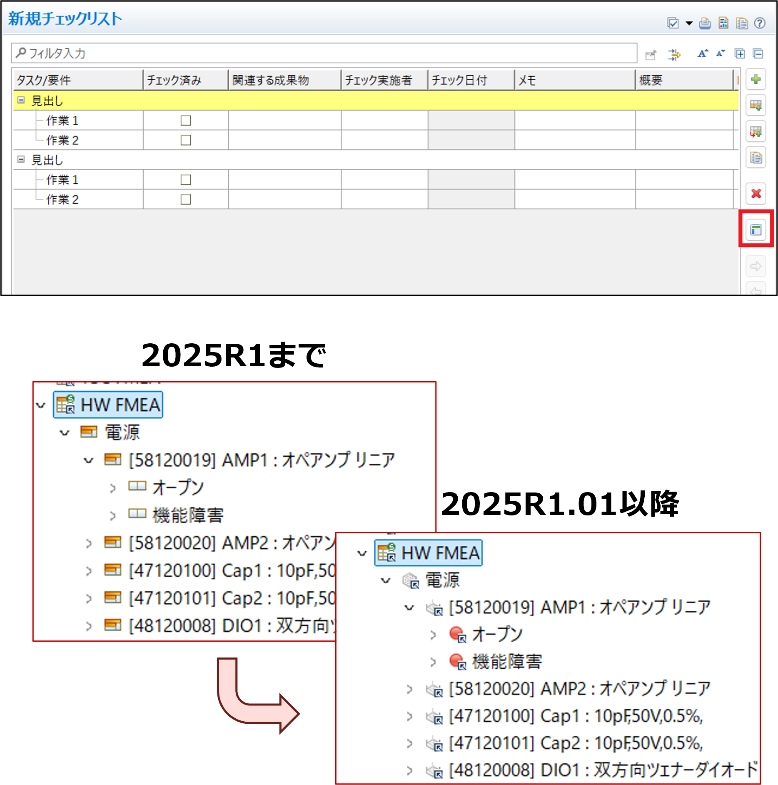This screenshot has width=778, height=785.
Task: Click the green plus add button
Action: pyautogui.click(x=756, y=79)
